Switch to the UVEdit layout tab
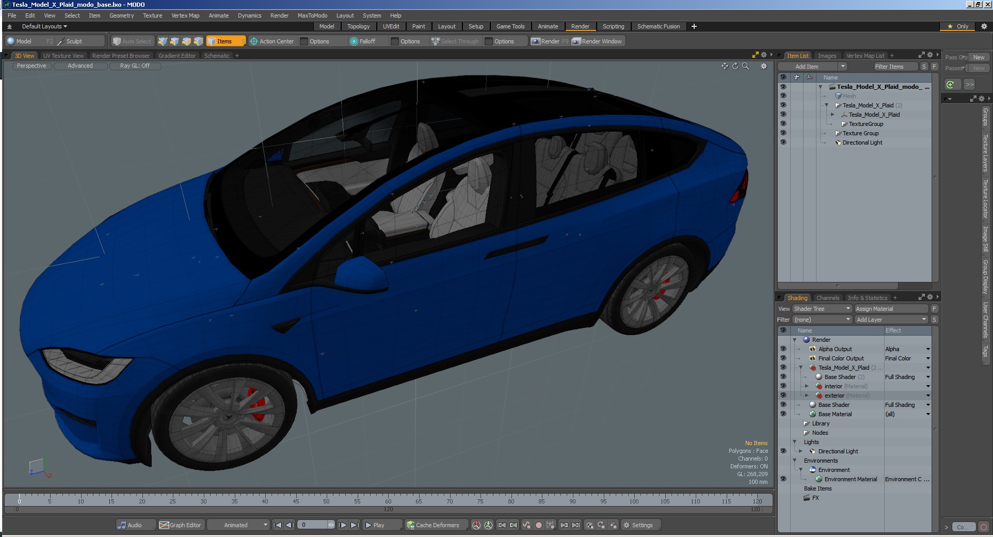This screenshot has height=537, width=993. pyautogui.click(x=391, y=26)
